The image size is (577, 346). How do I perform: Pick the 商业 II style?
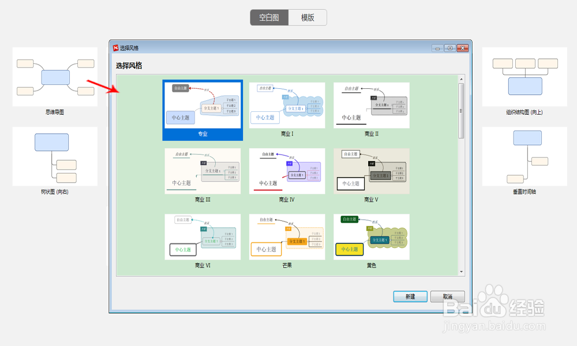coord(371,106)
